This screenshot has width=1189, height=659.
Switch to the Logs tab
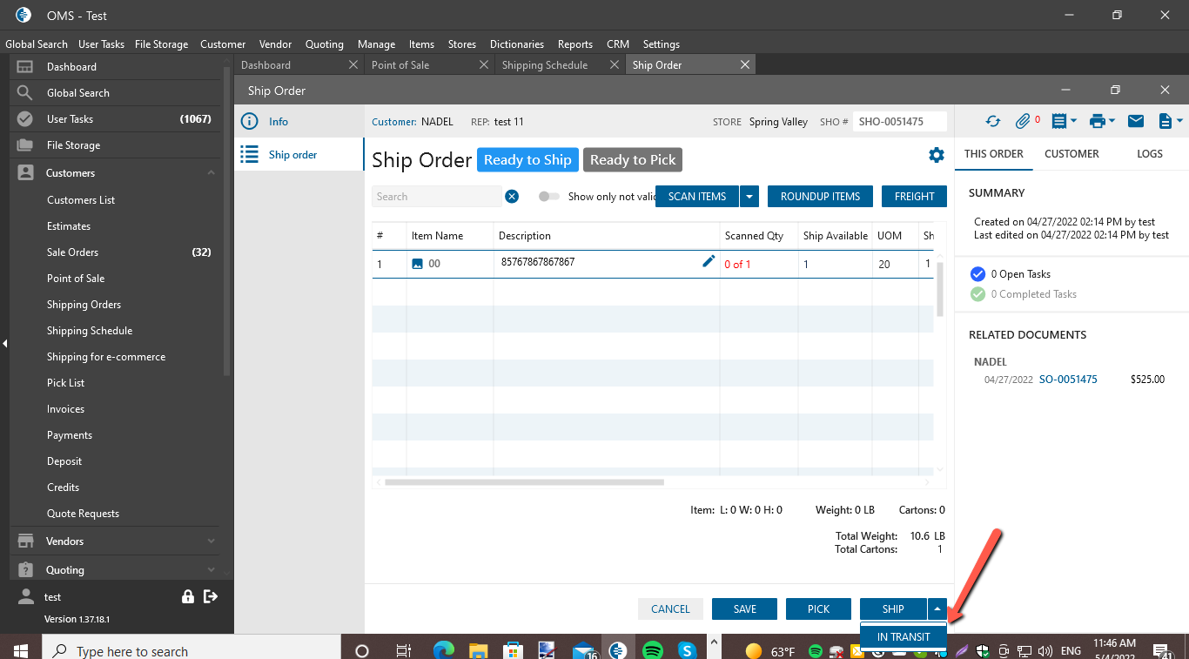pos(1149,154)
